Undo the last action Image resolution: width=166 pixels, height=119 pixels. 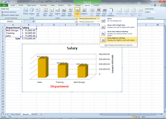(x=9, y=2)
